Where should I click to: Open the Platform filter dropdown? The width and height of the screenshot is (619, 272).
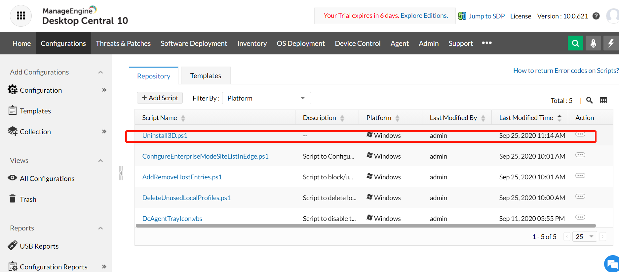point(266,98)
